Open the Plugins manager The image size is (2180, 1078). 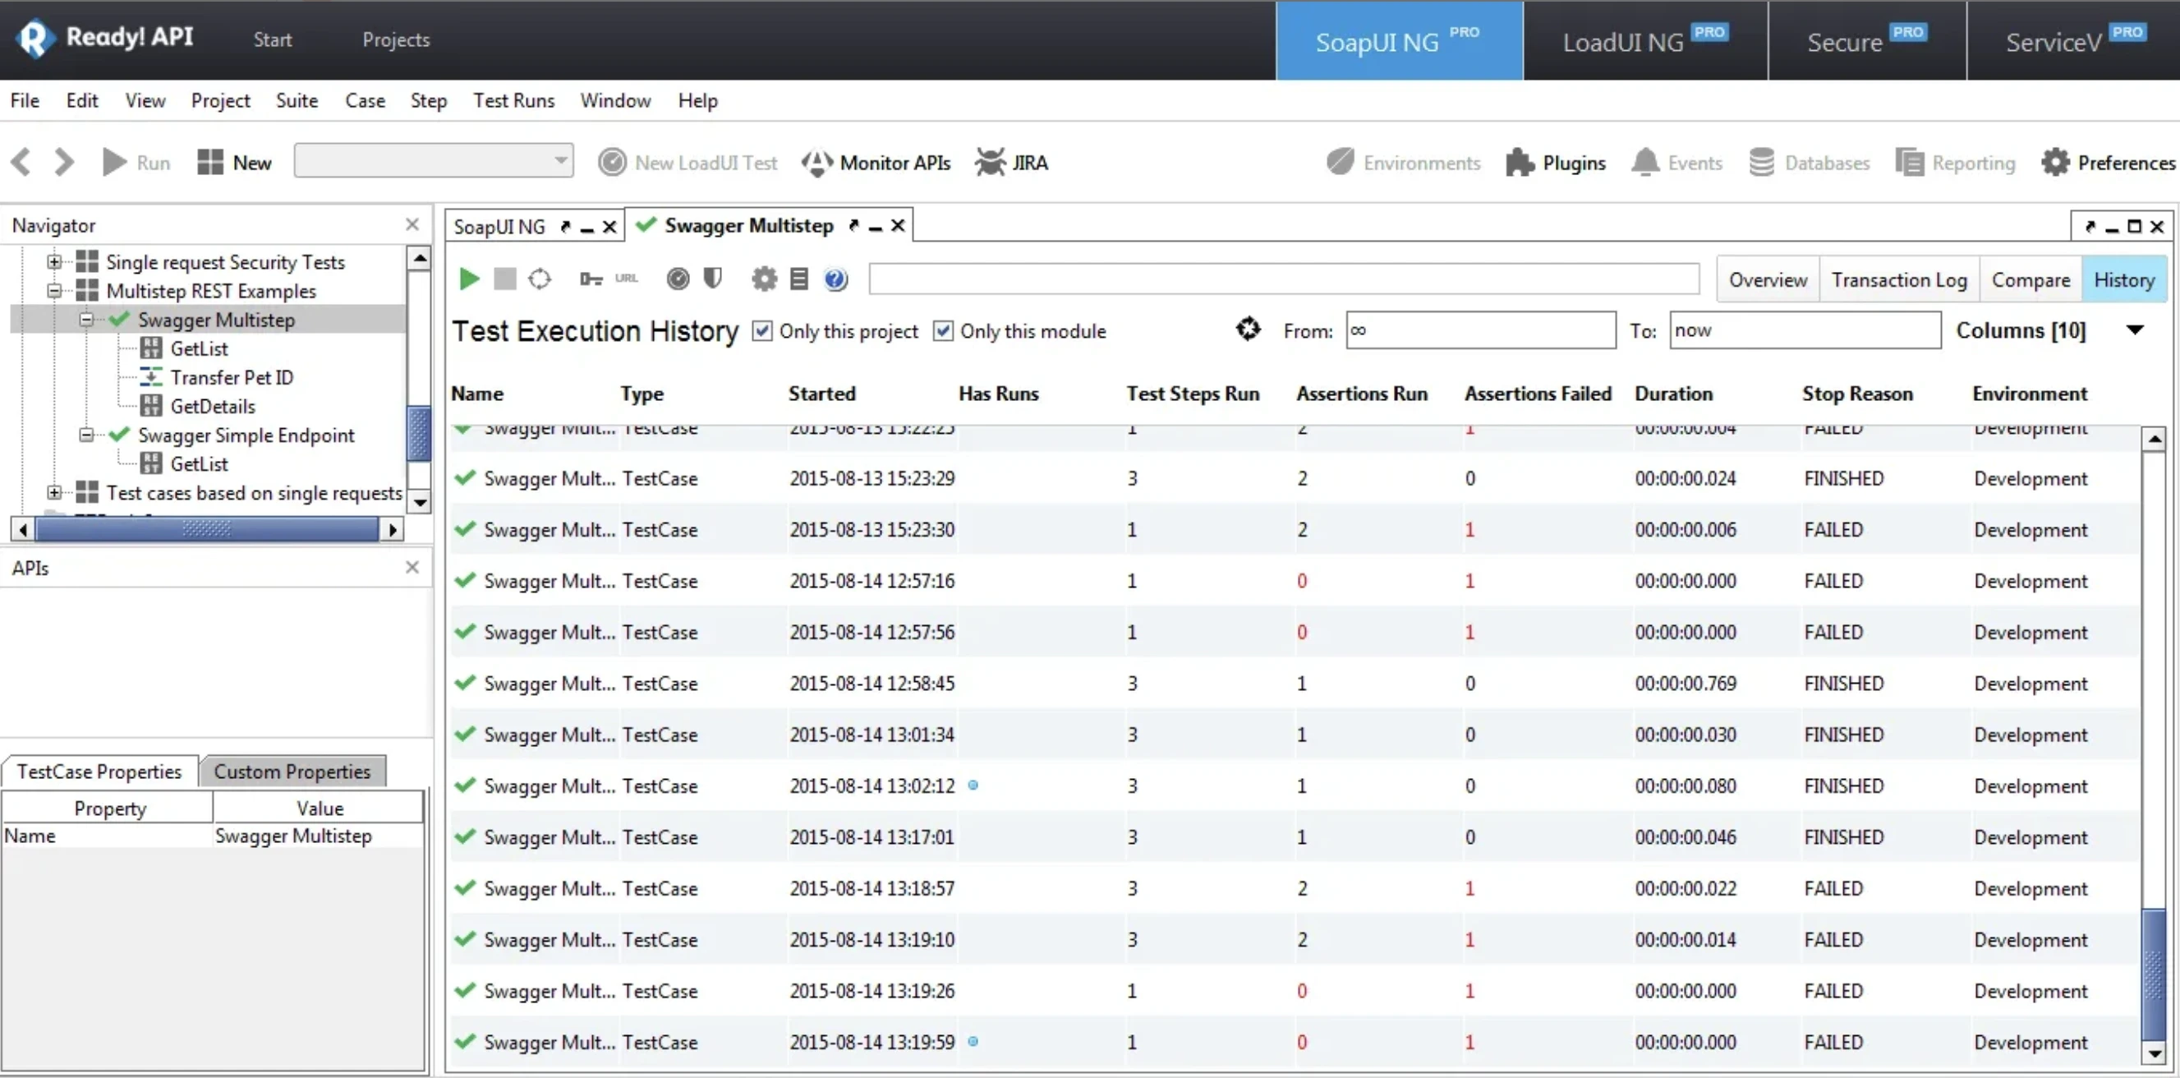(x=1557, y=162)
